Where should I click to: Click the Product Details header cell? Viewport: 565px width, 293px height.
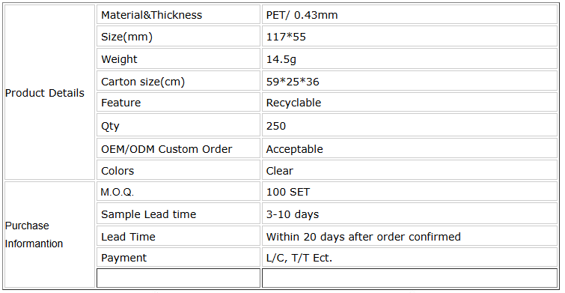pos(49,92)
